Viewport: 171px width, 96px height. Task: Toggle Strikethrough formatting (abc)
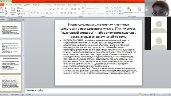[44, 13]
